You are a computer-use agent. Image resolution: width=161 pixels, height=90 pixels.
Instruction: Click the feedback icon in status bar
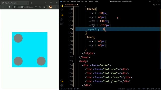tap(156, 89)
